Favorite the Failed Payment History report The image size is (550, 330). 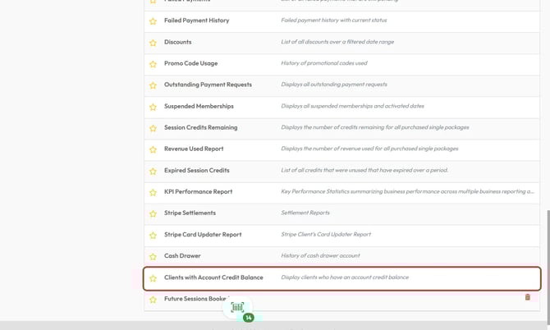point(153,21)
